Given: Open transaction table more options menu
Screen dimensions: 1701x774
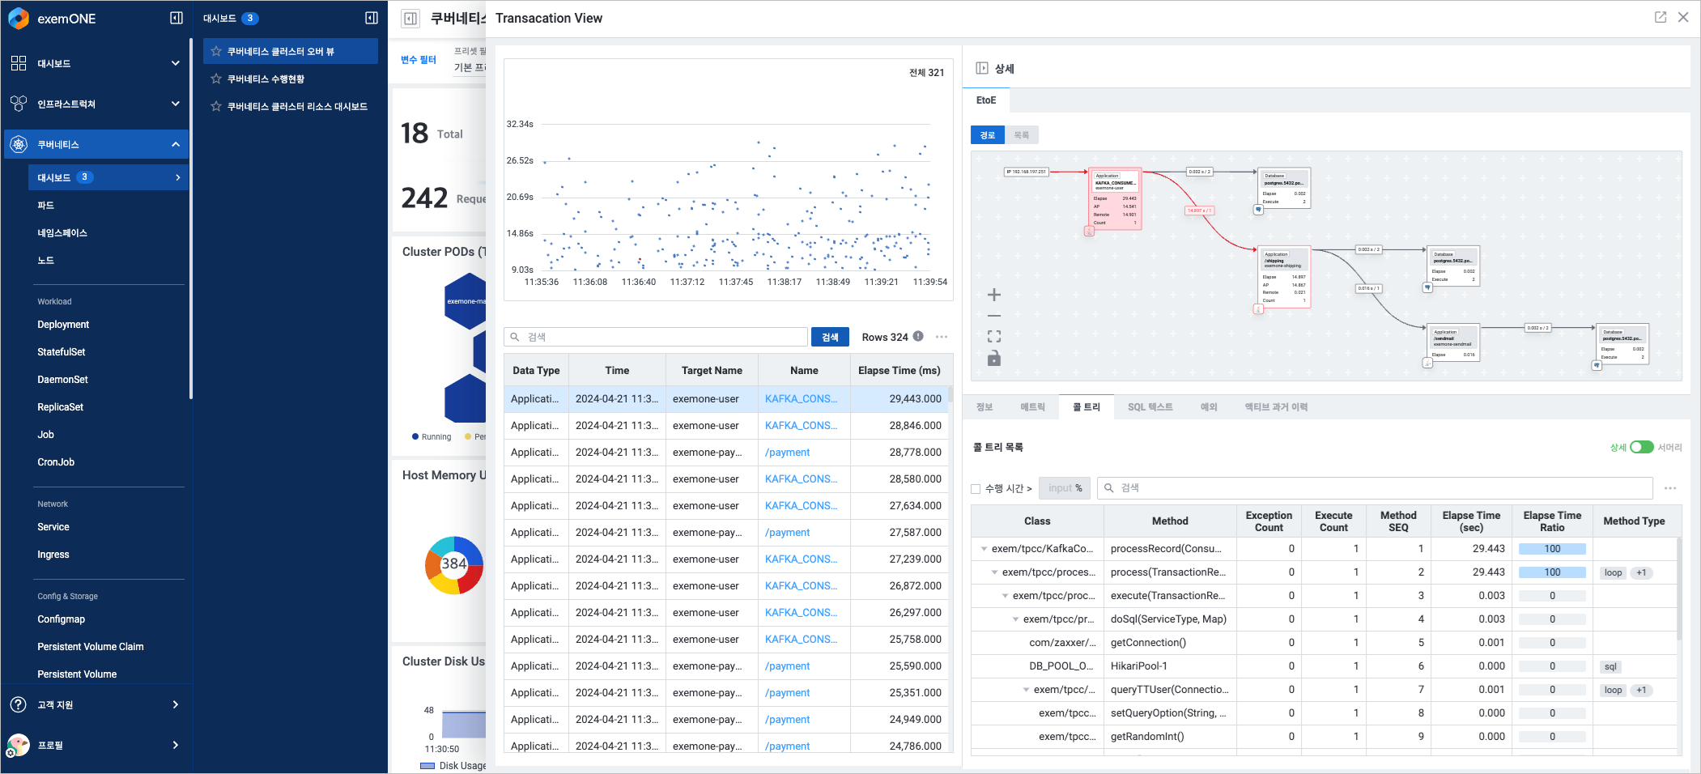Looking at the screenshot, I should click(942, 337).
